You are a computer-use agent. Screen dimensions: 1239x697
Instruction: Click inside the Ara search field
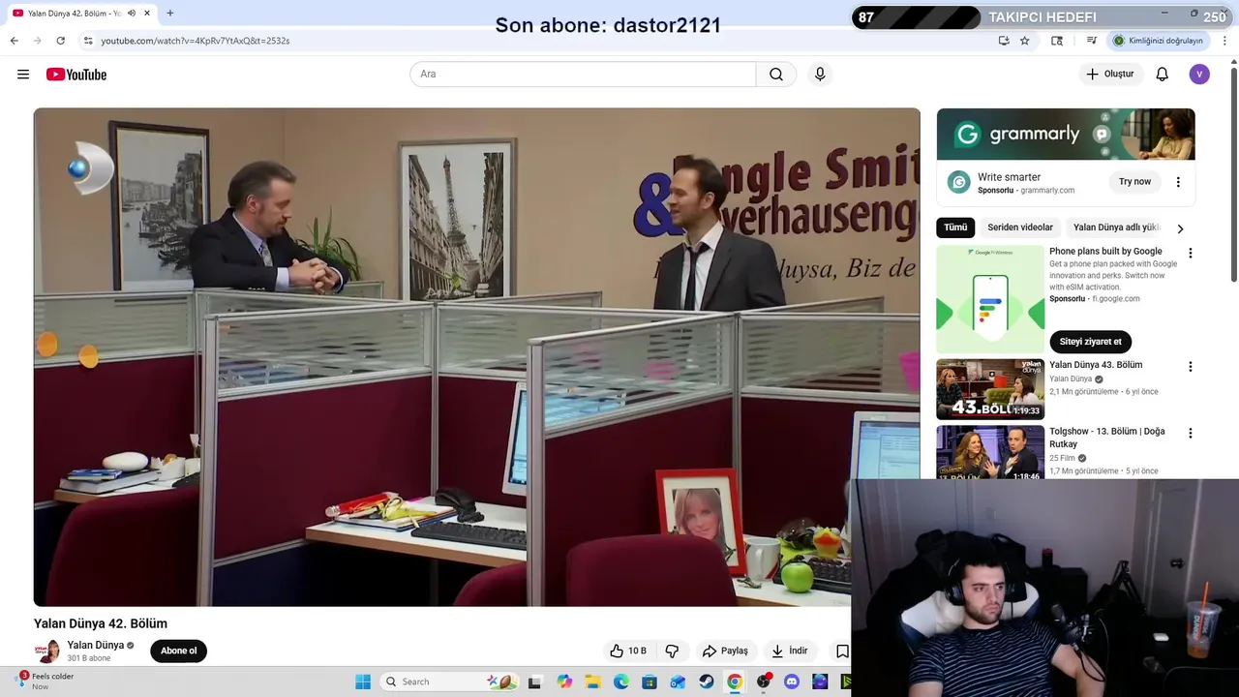click(x=583, y=75)
